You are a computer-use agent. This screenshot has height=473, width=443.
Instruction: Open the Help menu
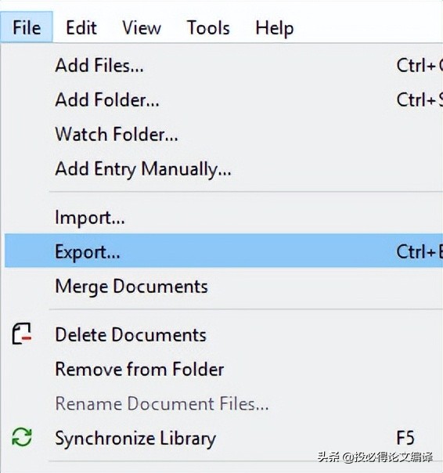tap(274, 27)
